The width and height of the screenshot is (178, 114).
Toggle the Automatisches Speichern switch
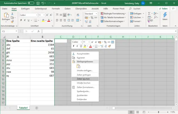pyautogui.click(x=31, y=3)
